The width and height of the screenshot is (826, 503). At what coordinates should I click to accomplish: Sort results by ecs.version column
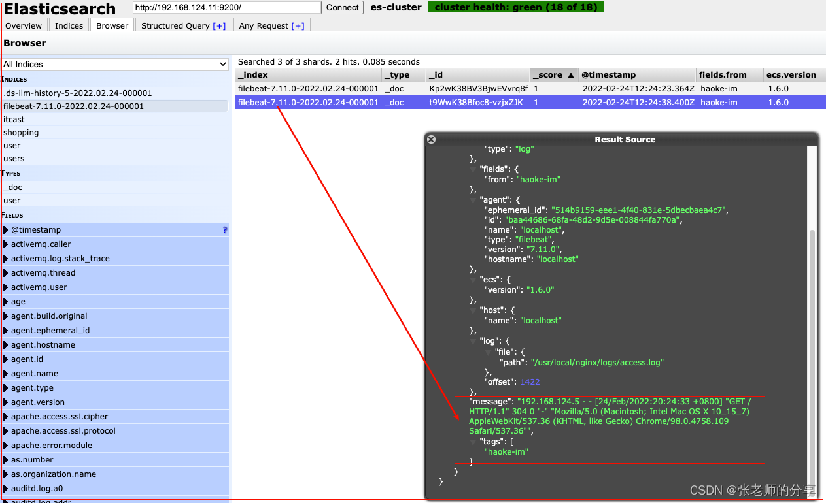(794, 74)
